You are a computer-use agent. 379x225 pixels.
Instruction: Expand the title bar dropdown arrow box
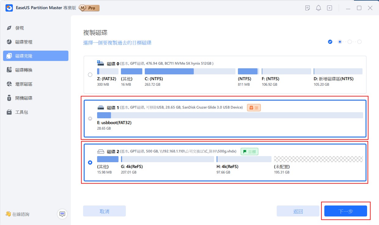(330, 8)
